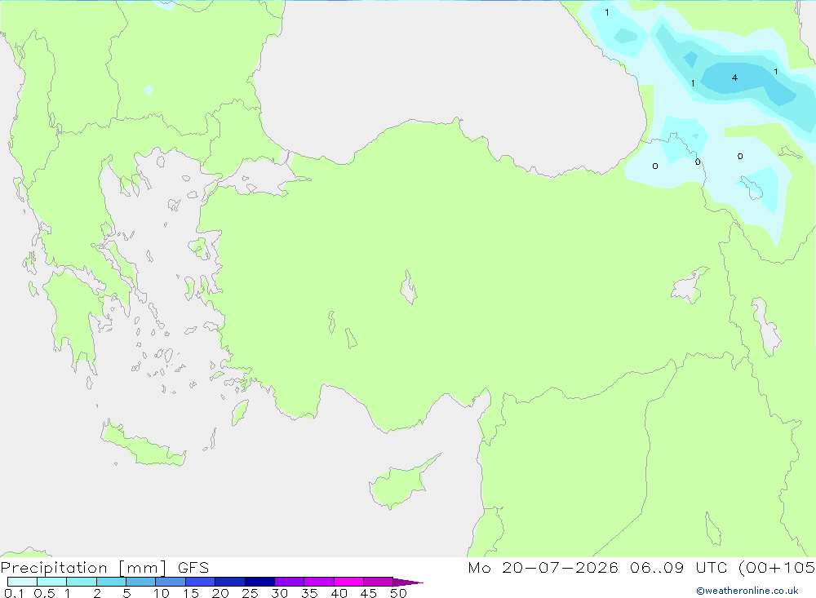Image resolution: width=816 pixels, height=598 pixels.
Task: Pick the legend swatch between 40 and 45
Action: (x=348, y=582)
